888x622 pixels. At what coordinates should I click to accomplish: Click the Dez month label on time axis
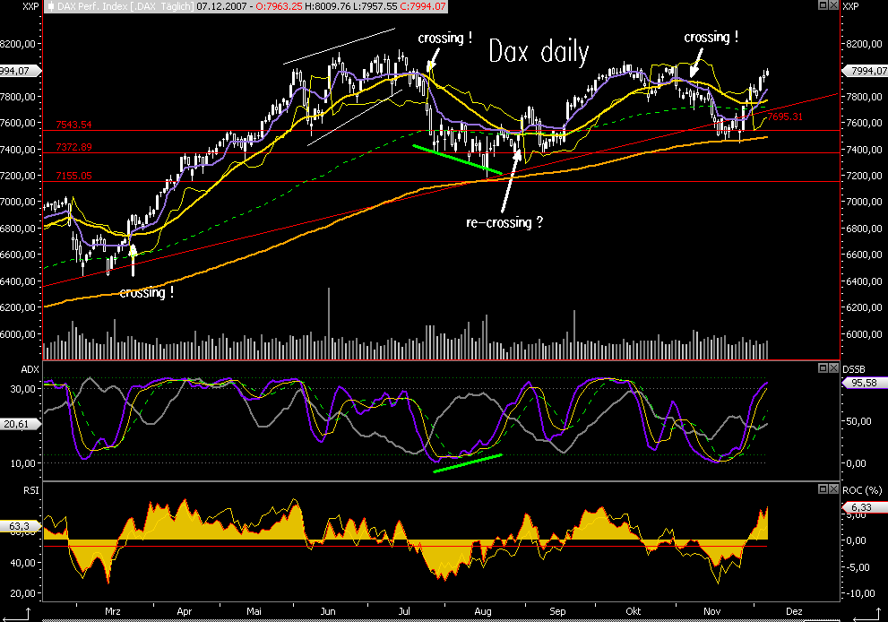point(794,611)
